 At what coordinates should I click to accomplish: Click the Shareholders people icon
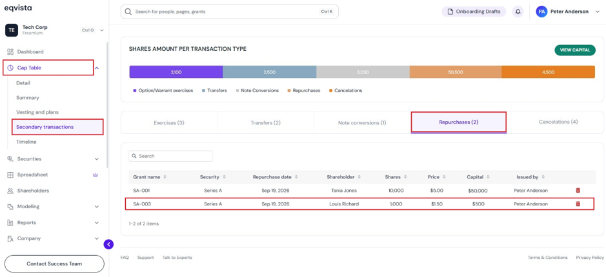click(x=10, y=191)
